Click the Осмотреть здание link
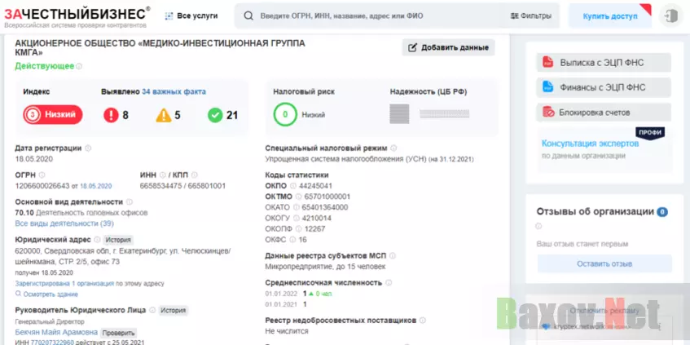 click(46, 294)
